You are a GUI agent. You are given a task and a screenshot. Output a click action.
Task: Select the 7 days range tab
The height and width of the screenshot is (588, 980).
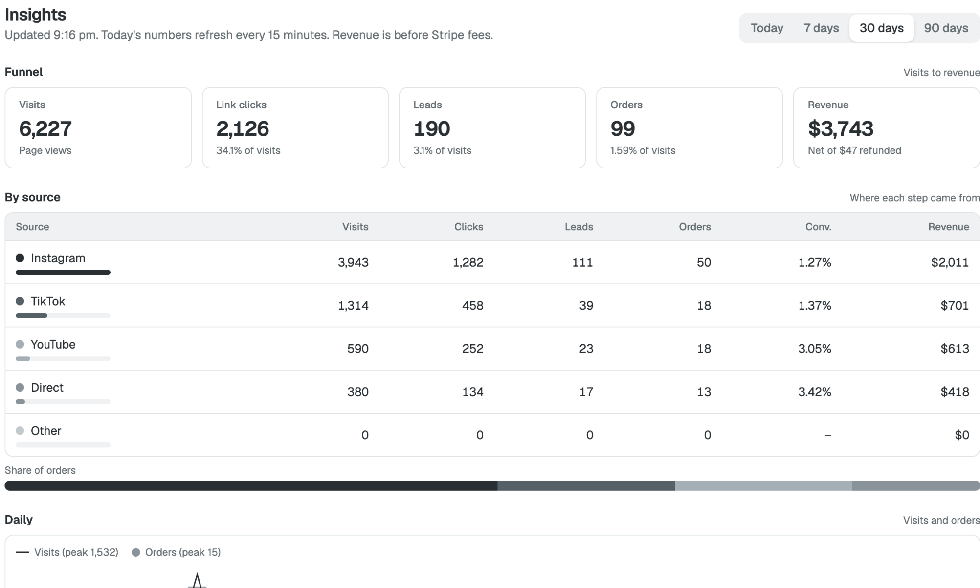pos(821,28)
